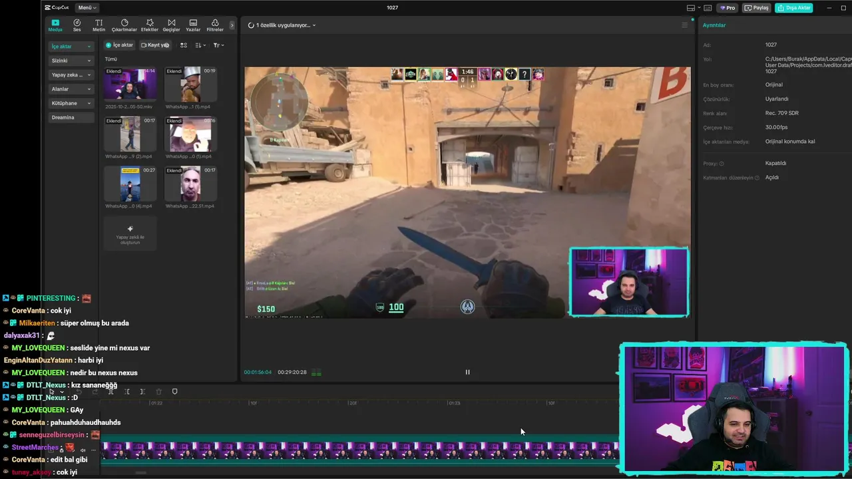The width and height of the screenshot is (852, 479).
Task: Click the timeline ruler near 01:23
Action: coord(454,403)
